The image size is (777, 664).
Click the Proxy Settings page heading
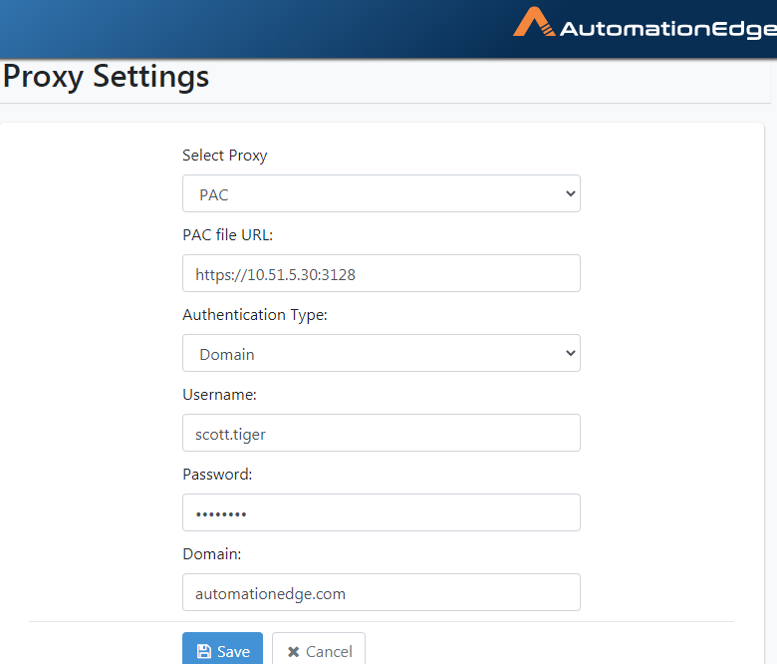coord(106,77)
